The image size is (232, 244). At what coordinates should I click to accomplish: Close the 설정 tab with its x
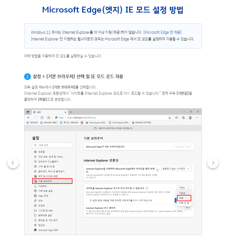(x=65, y=112)
